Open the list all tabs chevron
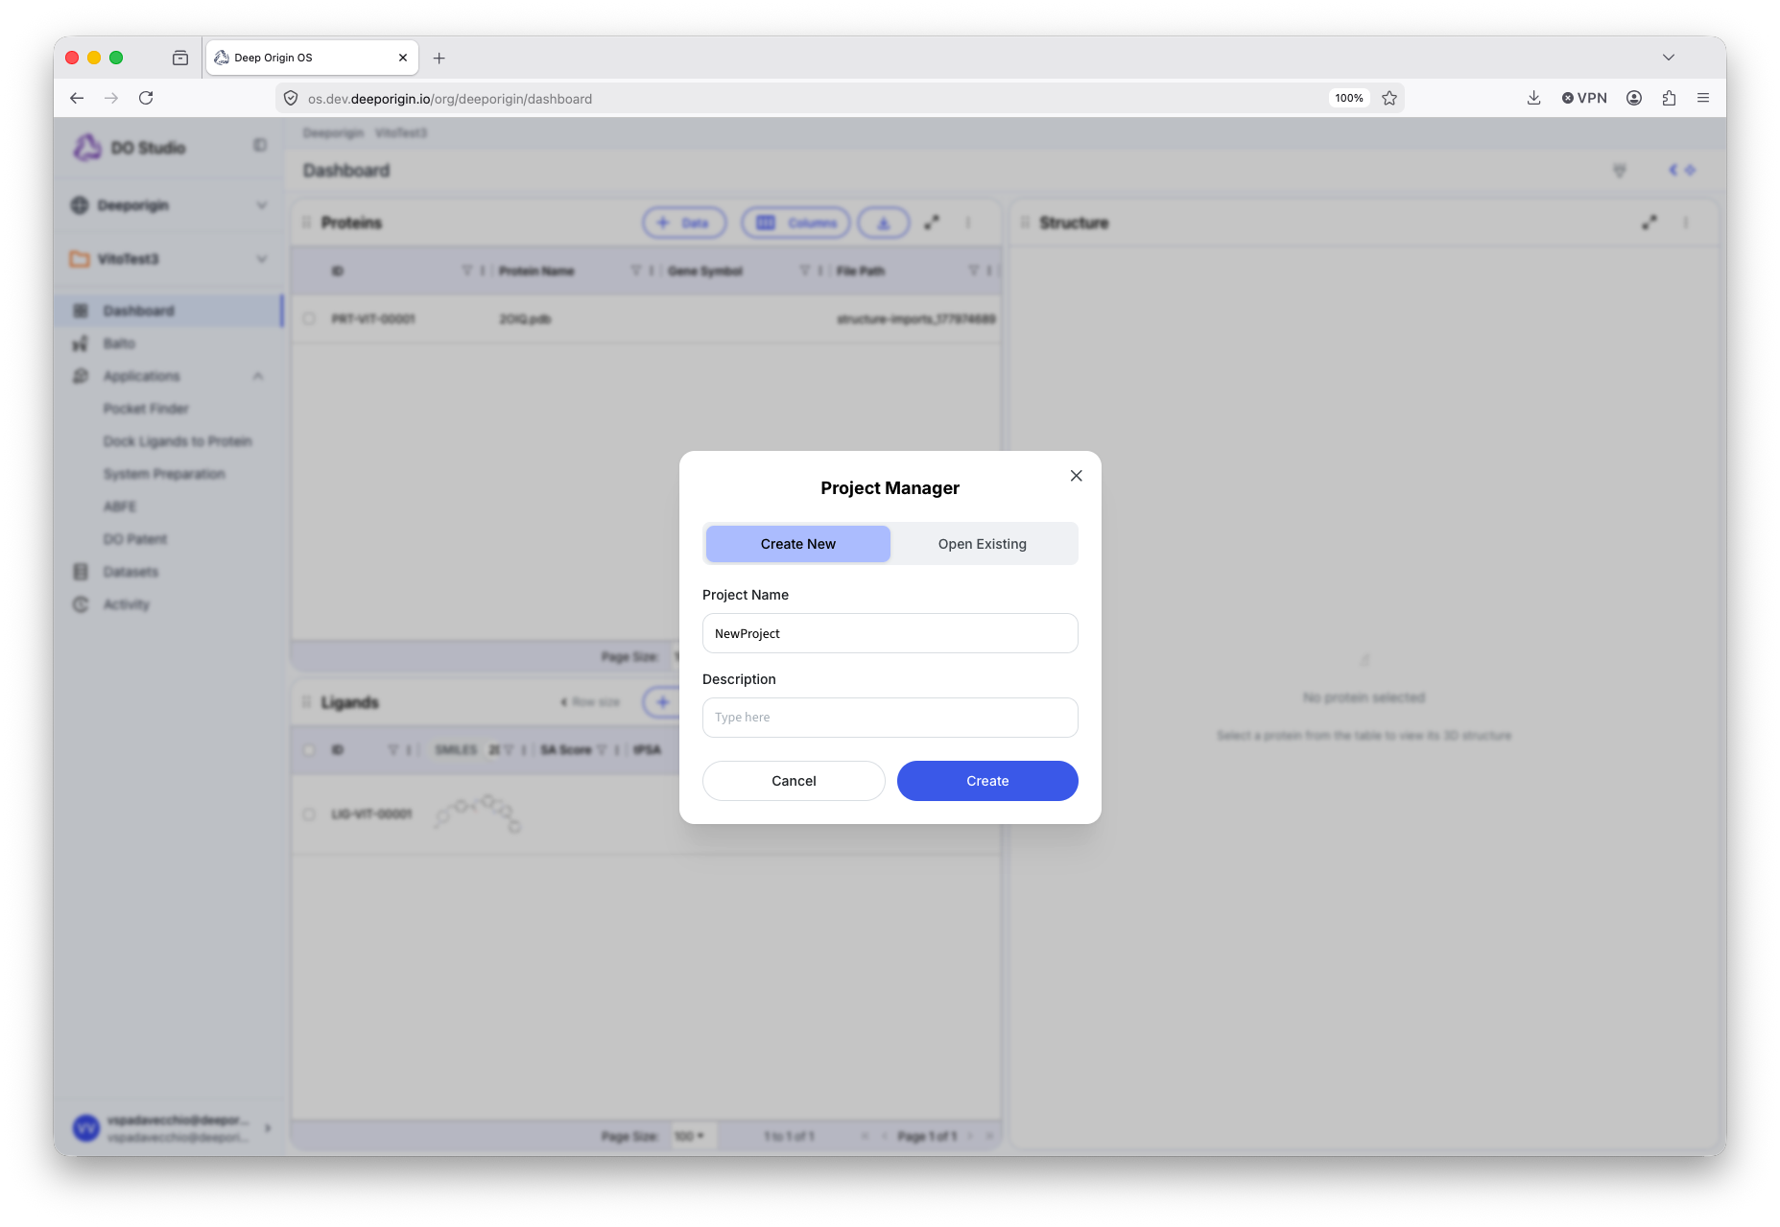This screenshot has height=1227, width=1780. (1669, 58)
